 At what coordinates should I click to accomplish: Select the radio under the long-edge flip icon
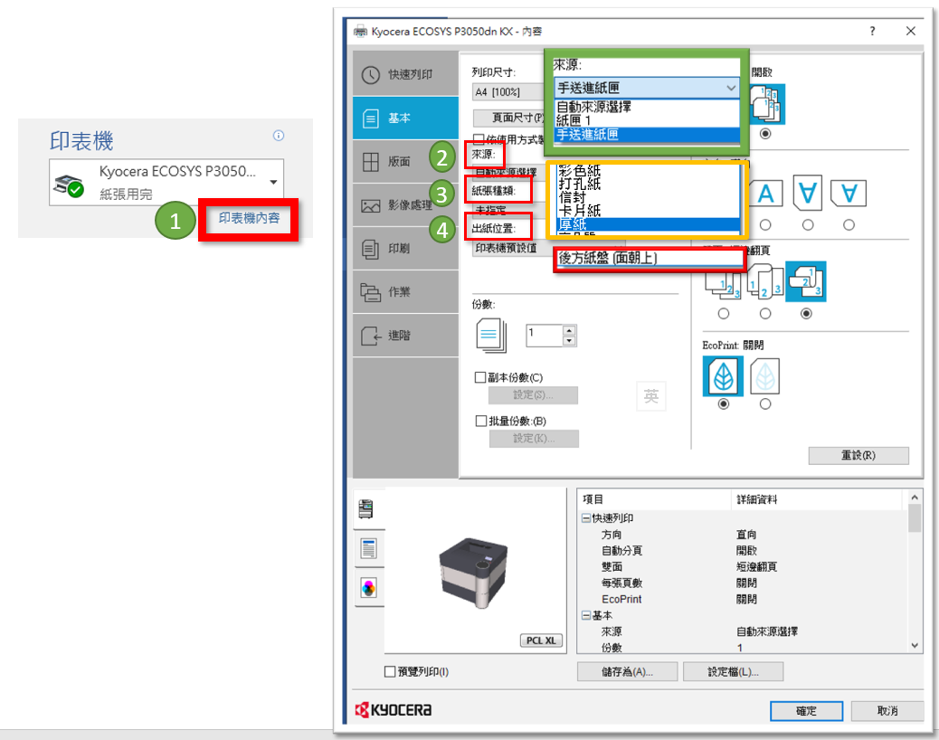coord(765,313)
